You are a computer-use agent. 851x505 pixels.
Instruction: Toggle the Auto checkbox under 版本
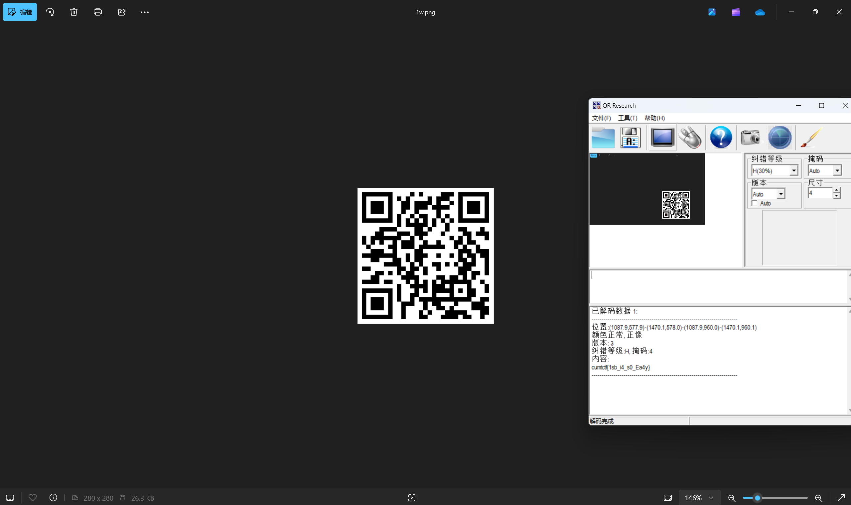(754, 203)
